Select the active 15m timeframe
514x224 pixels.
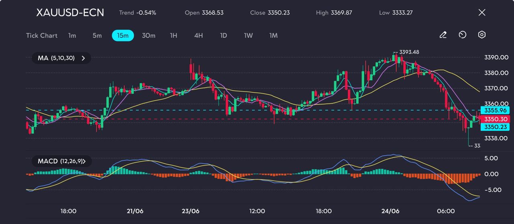(x=123, y=36)
